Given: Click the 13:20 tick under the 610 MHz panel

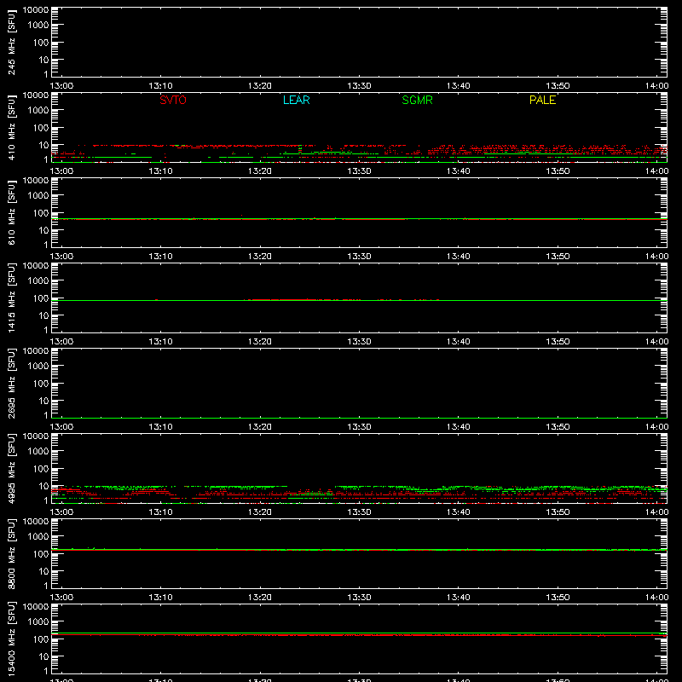Looking at the screenshot, I should pyautogui.click(x=260, y=257).
